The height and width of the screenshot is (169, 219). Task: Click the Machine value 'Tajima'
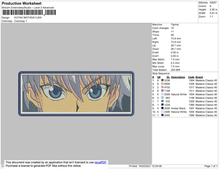click(x=174, y=24)
